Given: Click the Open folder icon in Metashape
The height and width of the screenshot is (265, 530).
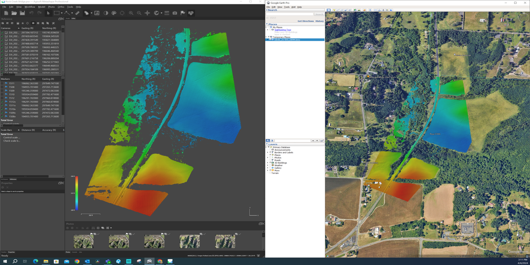Looking at the screenshot, I should 14,13.
